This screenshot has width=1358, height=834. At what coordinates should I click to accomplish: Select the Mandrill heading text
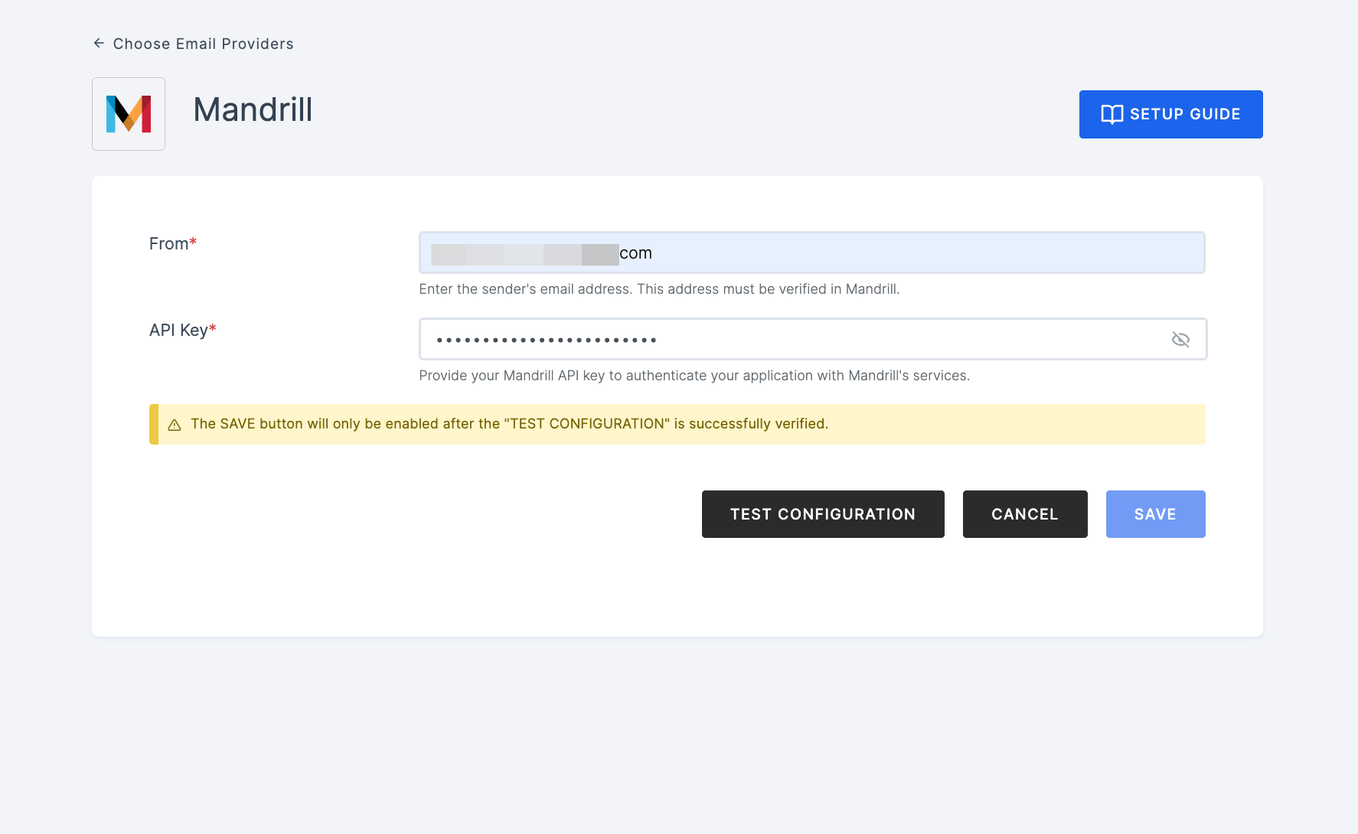[253, 109]
